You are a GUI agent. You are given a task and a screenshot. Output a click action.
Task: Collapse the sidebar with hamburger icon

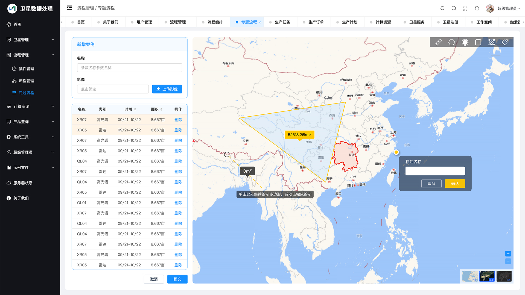(69, 8)
